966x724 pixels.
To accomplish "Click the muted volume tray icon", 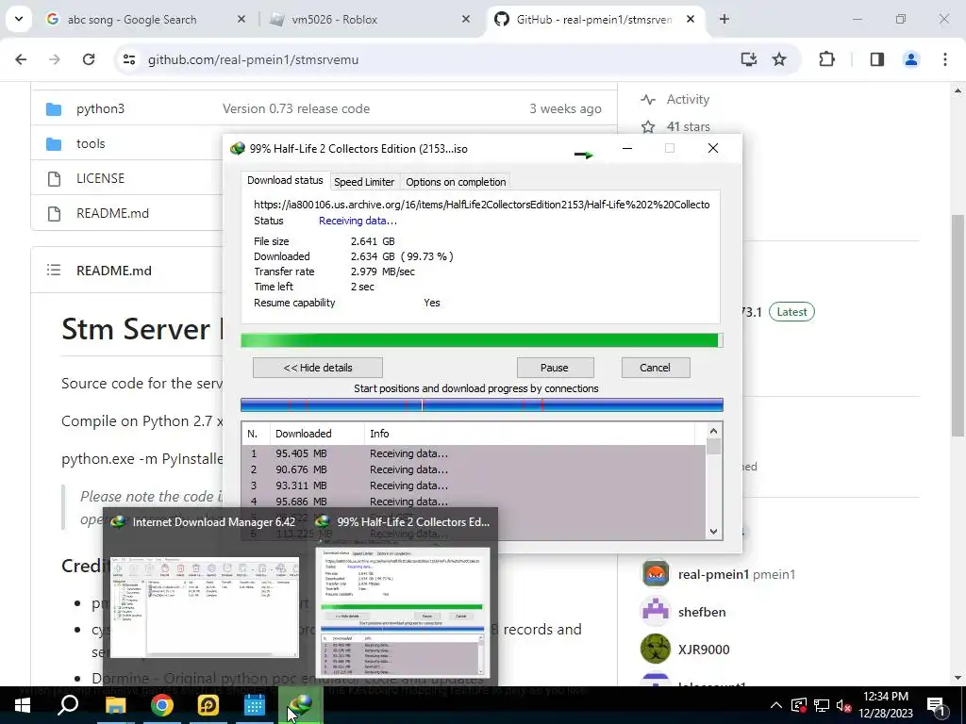I will pyautogui.click(x=844, y=705).
